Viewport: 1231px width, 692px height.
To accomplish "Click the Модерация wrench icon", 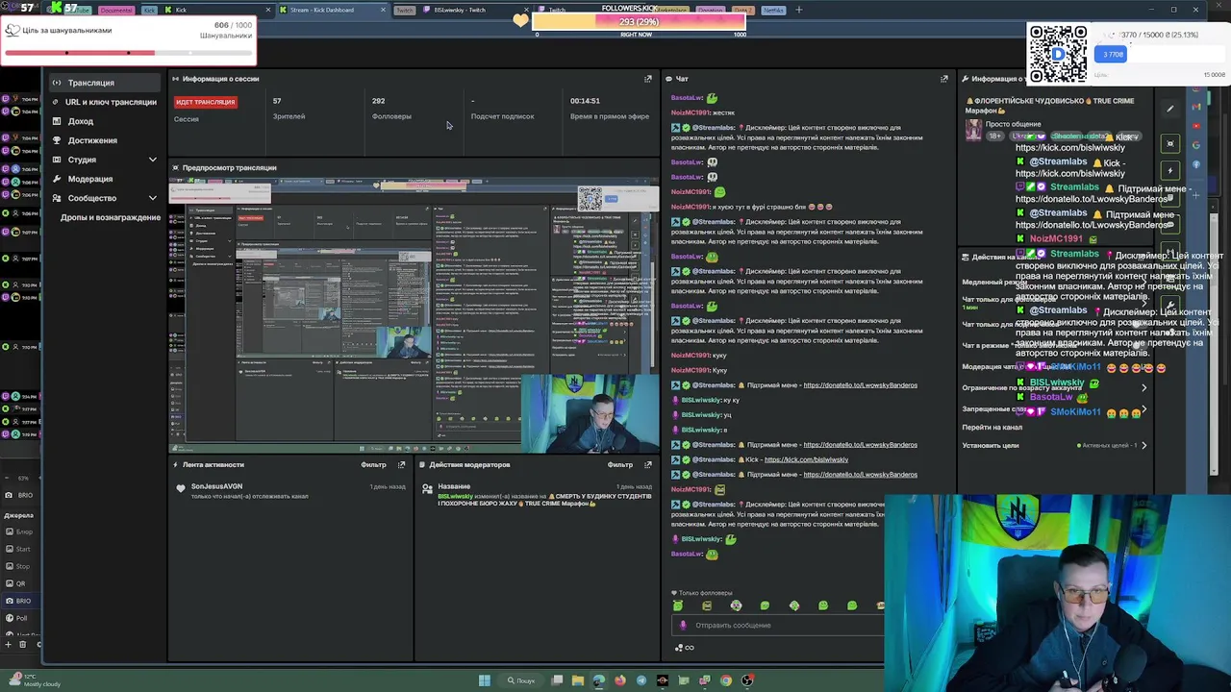I will (x=57, y=179).
